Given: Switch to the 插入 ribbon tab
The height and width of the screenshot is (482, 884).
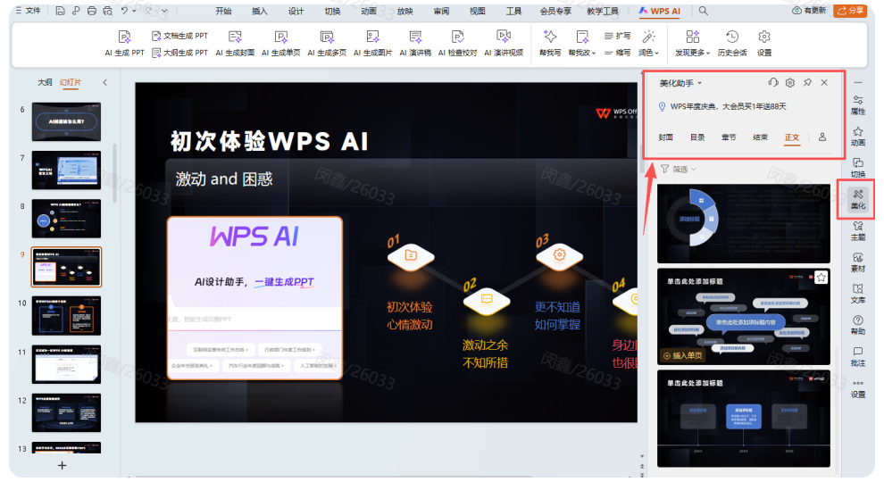Looking at the screenshot, I should click(x=259, y=11).
